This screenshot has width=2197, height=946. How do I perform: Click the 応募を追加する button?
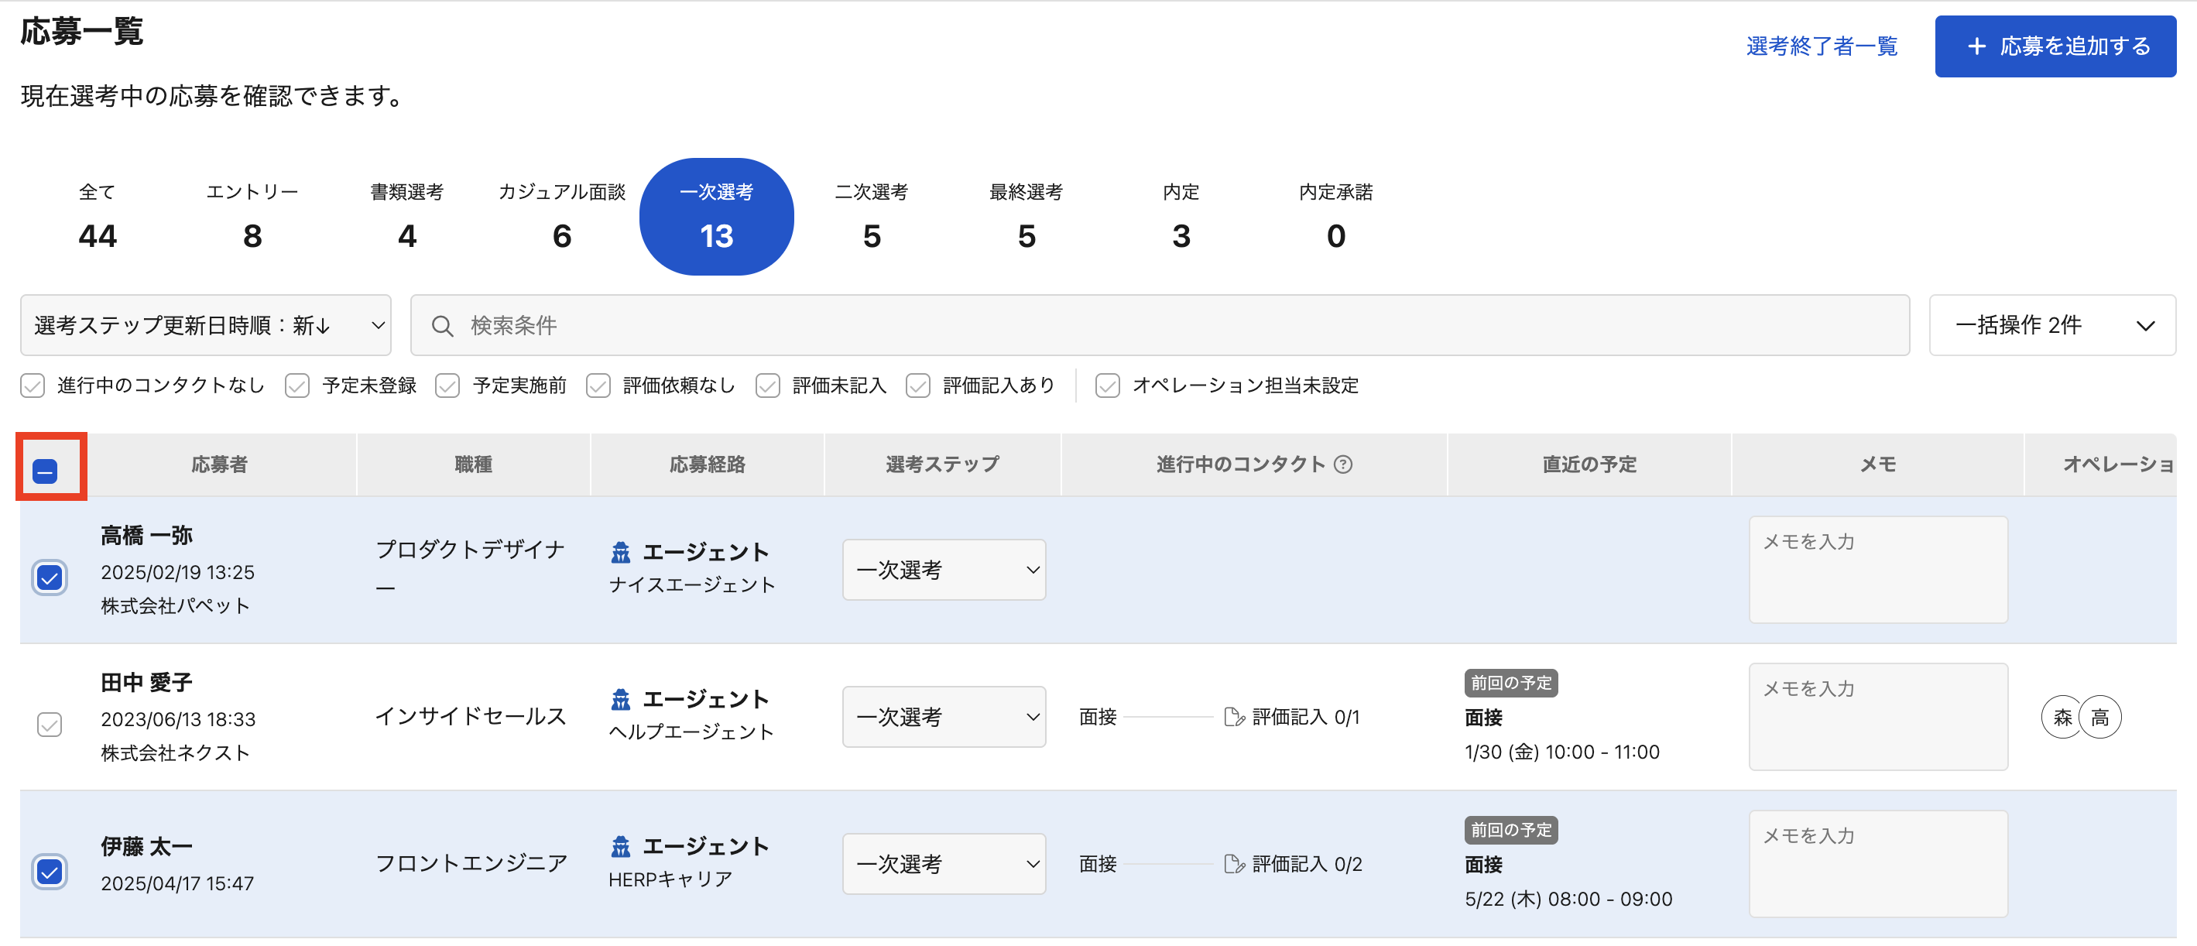pyautogui.click(x=2055, y=46)
